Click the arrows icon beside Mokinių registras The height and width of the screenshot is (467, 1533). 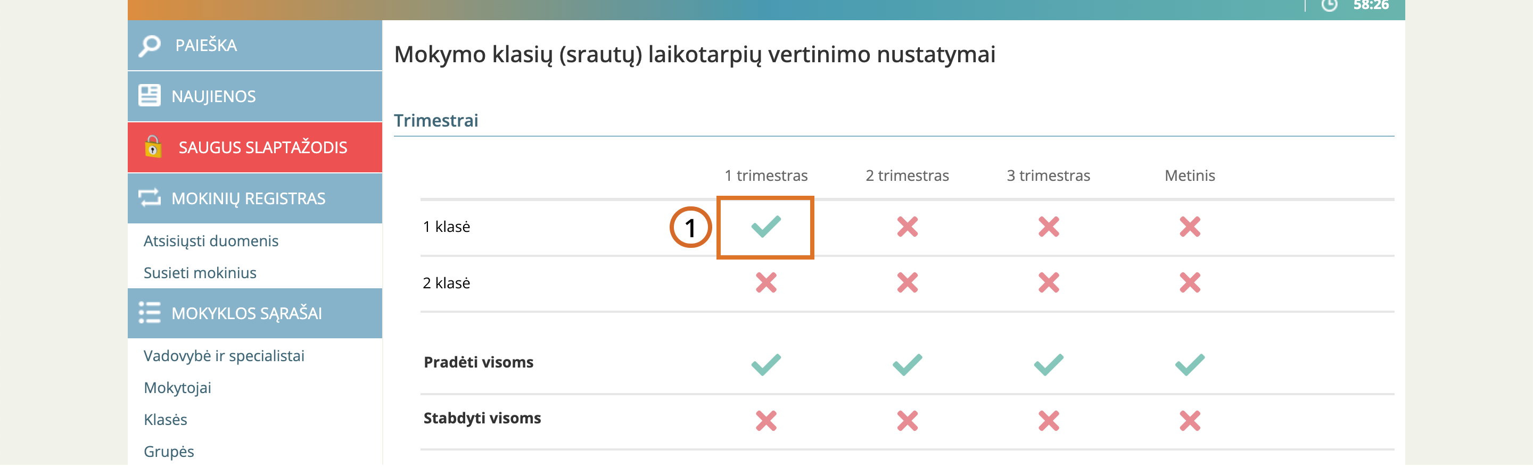pyautogui.click(x=150, y=197)
